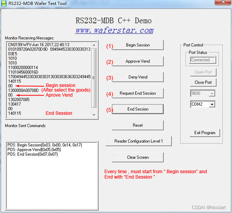Hit the End Session button
This screenshot has height=213, width=232.
click(x=138, y=109)
